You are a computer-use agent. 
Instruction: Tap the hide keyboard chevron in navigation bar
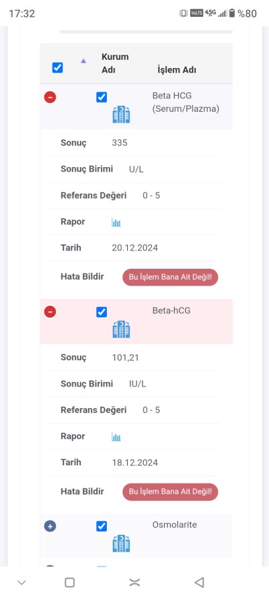(x=22, y=583)
